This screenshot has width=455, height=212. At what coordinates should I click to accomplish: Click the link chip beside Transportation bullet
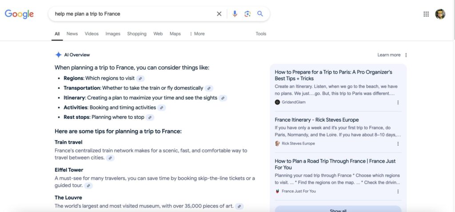tap(209, 88)
